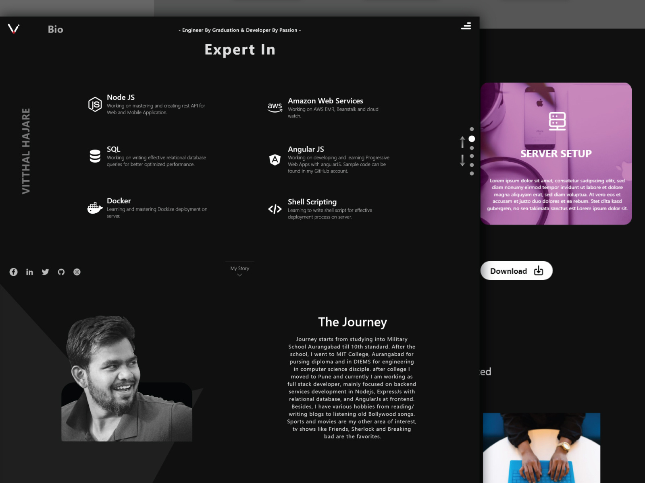Click the server icon on Server Setup card

point(557,121)
